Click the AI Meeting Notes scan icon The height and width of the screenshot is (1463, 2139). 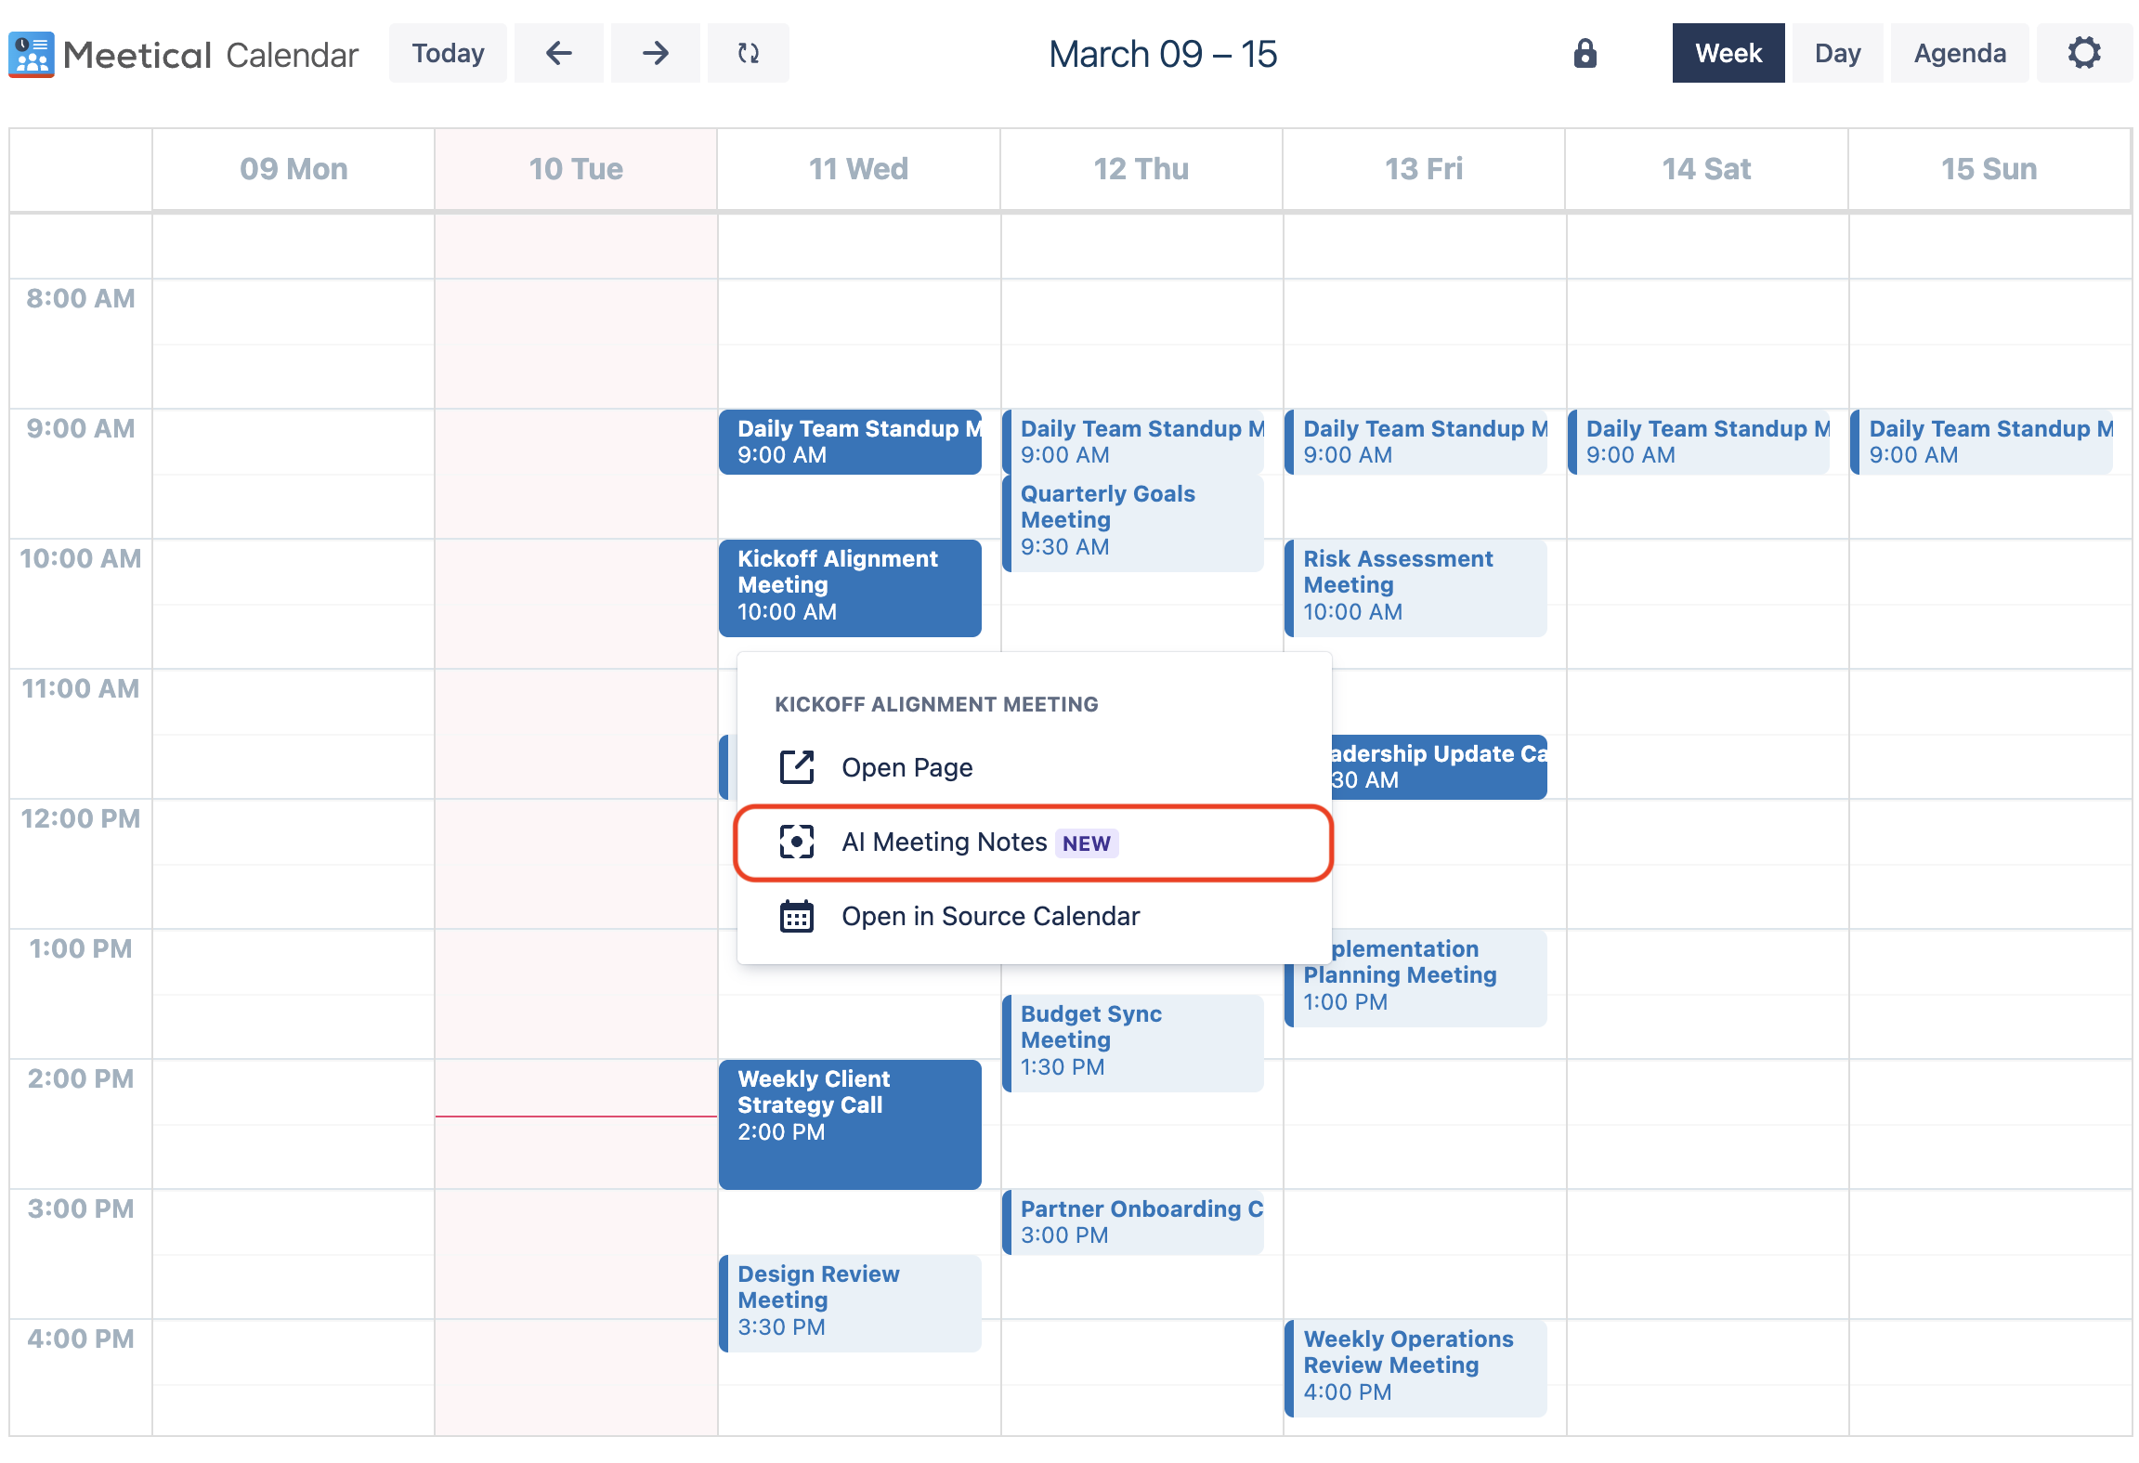tap(796, 842)
